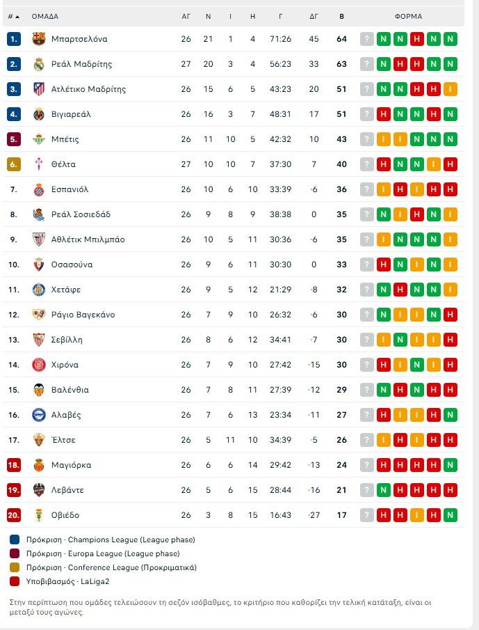Click the Barcelona club crest icon

[x=39, y=39]
